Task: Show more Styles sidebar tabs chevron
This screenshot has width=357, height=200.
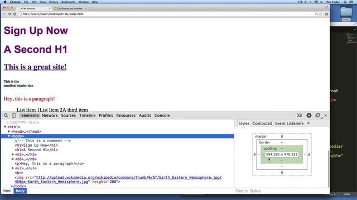Action: pyautogui.click(x=308, y=123)
